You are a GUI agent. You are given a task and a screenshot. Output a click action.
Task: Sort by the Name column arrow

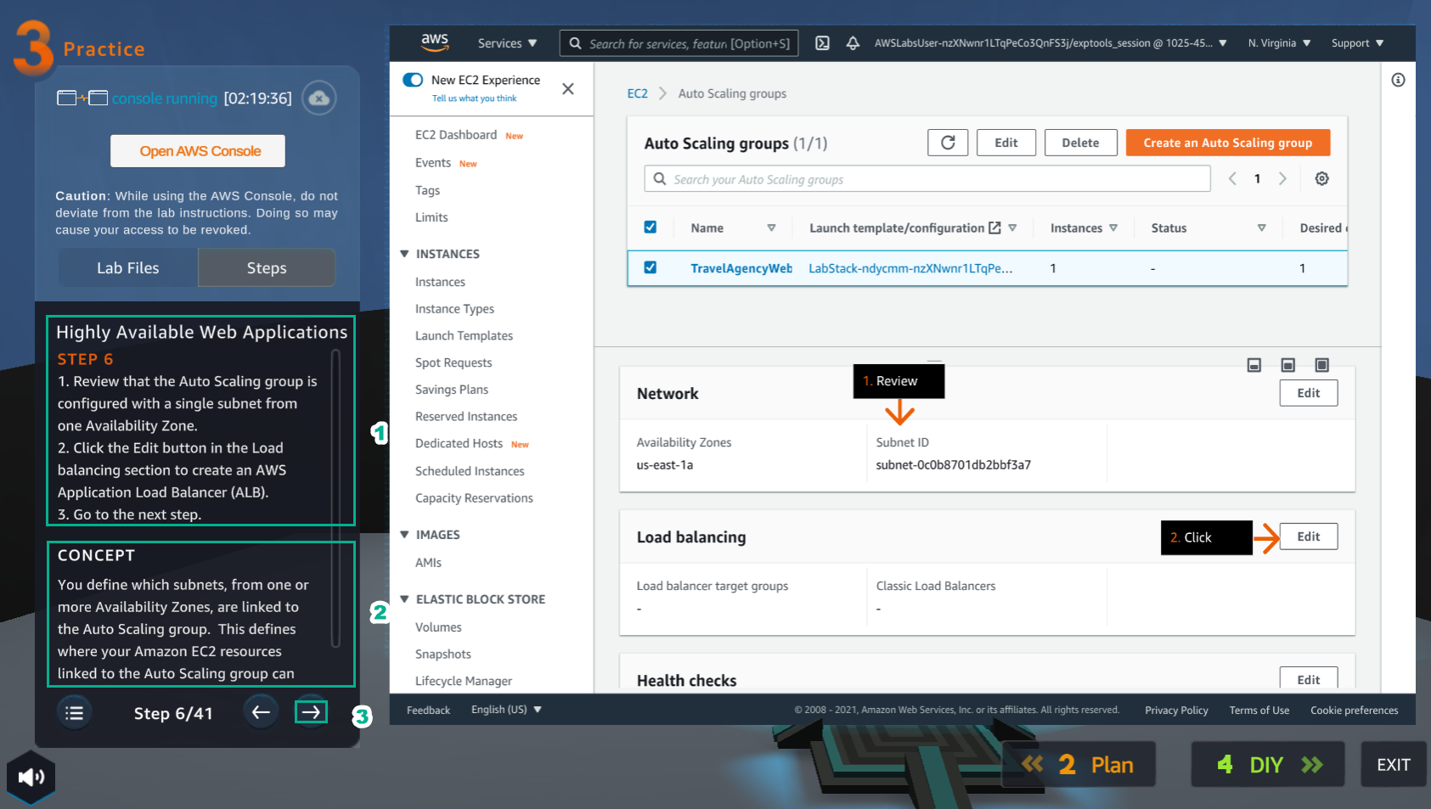(x=771, y=228)
